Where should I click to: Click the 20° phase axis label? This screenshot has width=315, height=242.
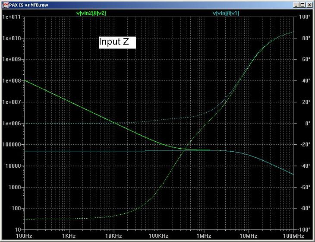coord(306,102)
